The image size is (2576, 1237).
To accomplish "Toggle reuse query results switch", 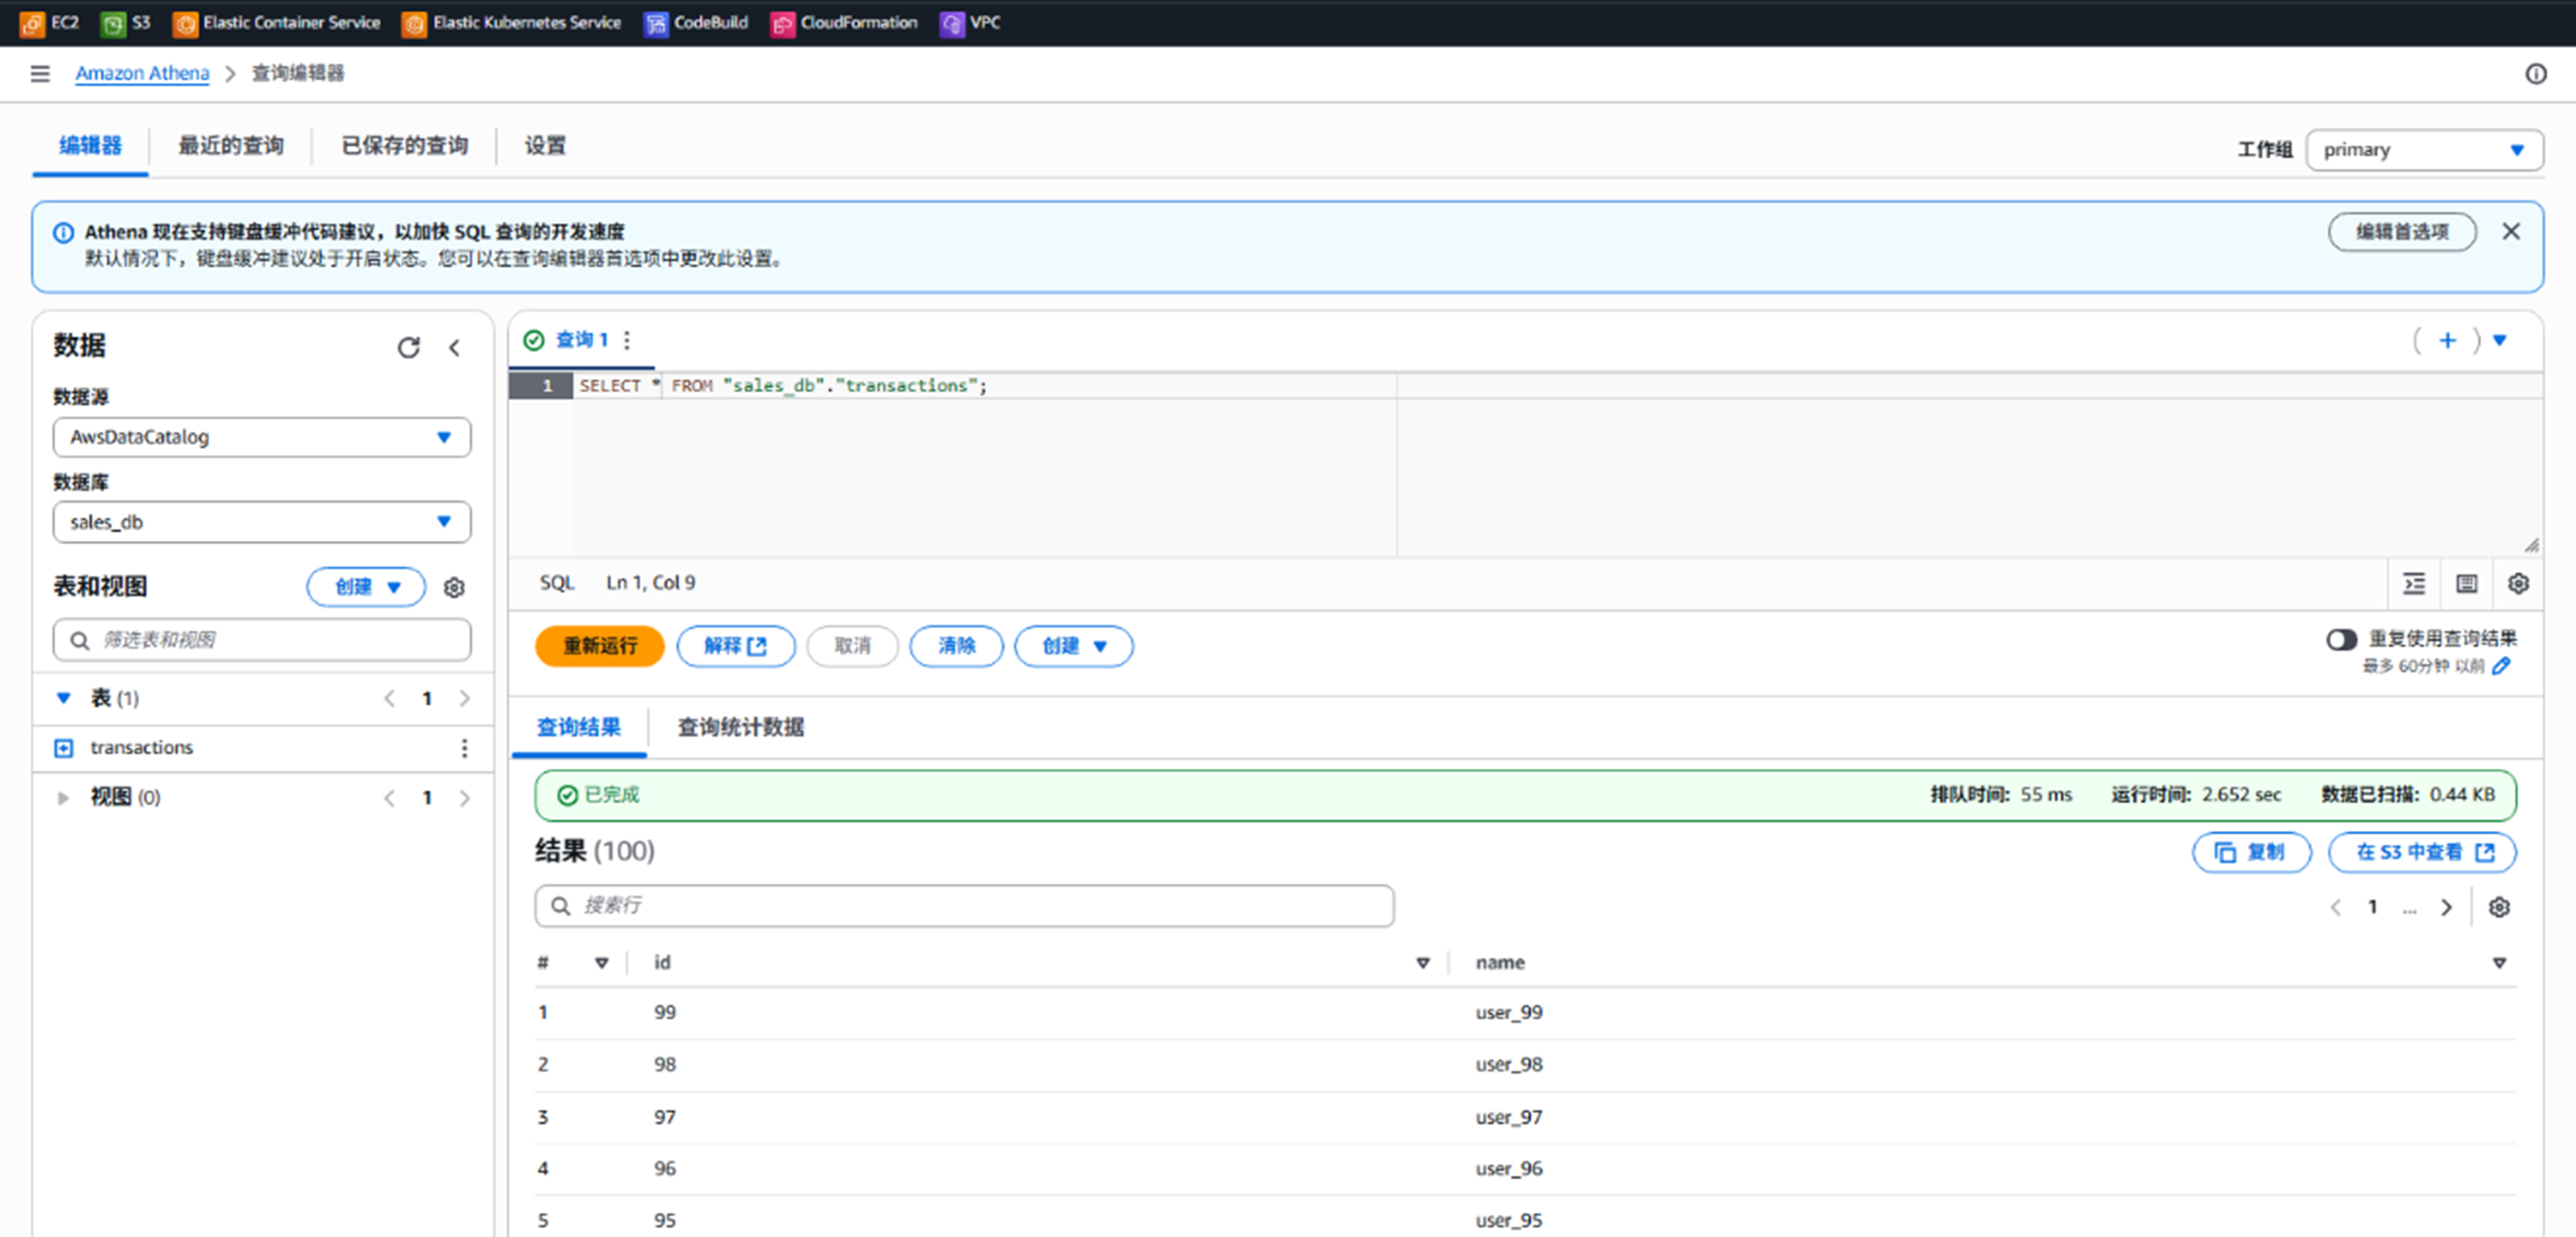I will (x=2341, y=638).
